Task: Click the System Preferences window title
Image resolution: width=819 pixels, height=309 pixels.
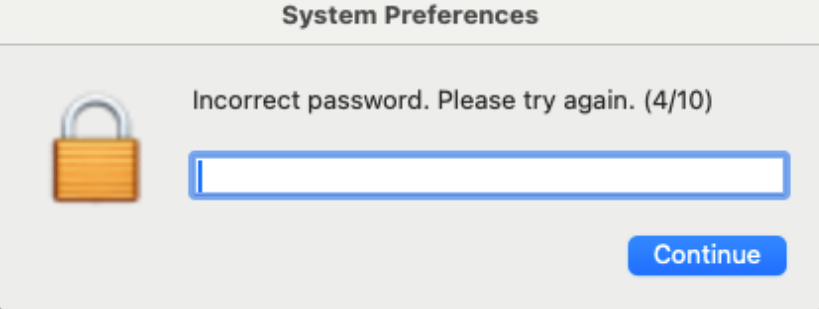Action: pyautogui.click(x=409, y=15)
